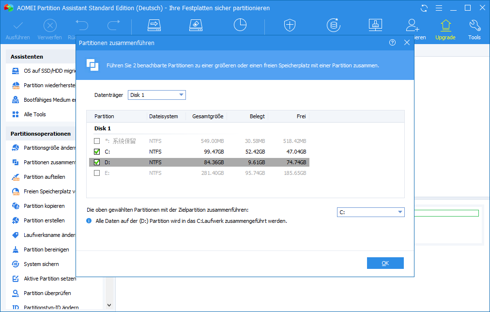The height and width of the screenshot is (312, 490).
Task: Click the shield icon in toolbar
Action: click(x=290, y=25)
